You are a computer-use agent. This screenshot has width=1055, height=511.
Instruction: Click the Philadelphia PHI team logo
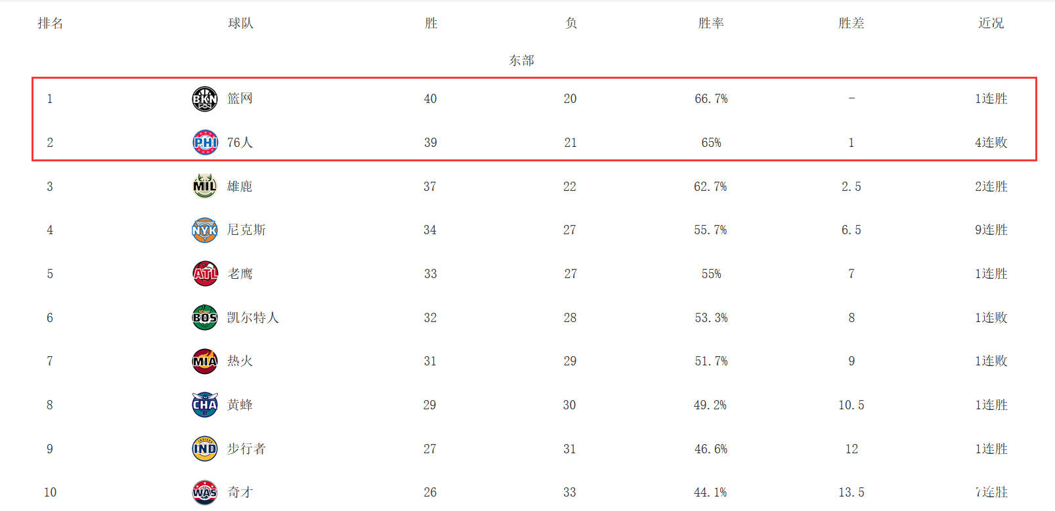click(205, 142)
